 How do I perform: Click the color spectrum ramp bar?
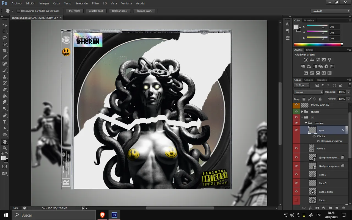(x=318, y=45)
